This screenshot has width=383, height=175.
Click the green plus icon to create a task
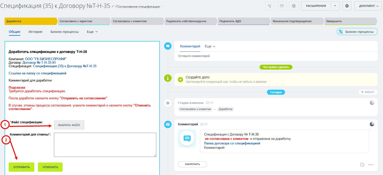click(180, 79)
